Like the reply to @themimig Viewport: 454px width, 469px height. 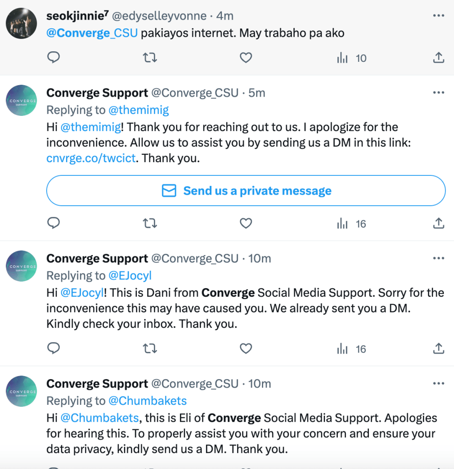click(246, 224)
